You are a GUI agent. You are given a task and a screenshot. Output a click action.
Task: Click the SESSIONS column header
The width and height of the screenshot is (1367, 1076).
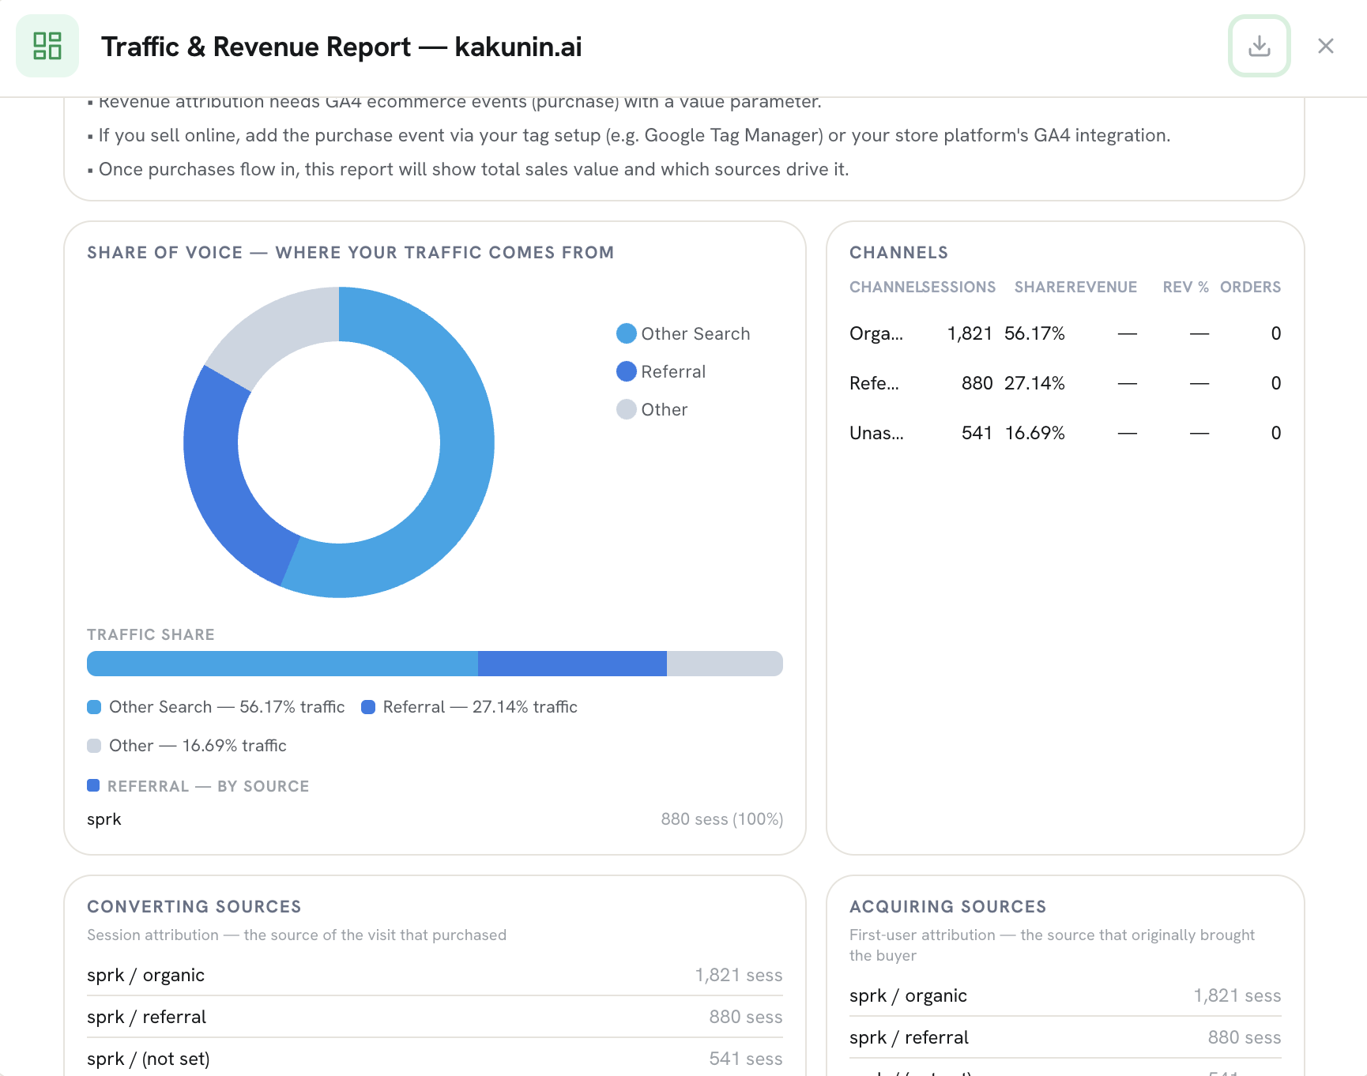(x=959, y=287)
